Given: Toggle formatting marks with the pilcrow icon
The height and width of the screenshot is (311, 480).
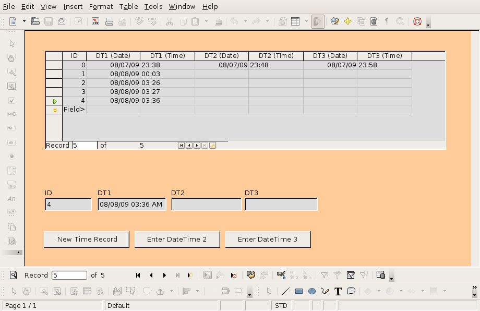Looking at the screenshot, I should tap(387, 21).
